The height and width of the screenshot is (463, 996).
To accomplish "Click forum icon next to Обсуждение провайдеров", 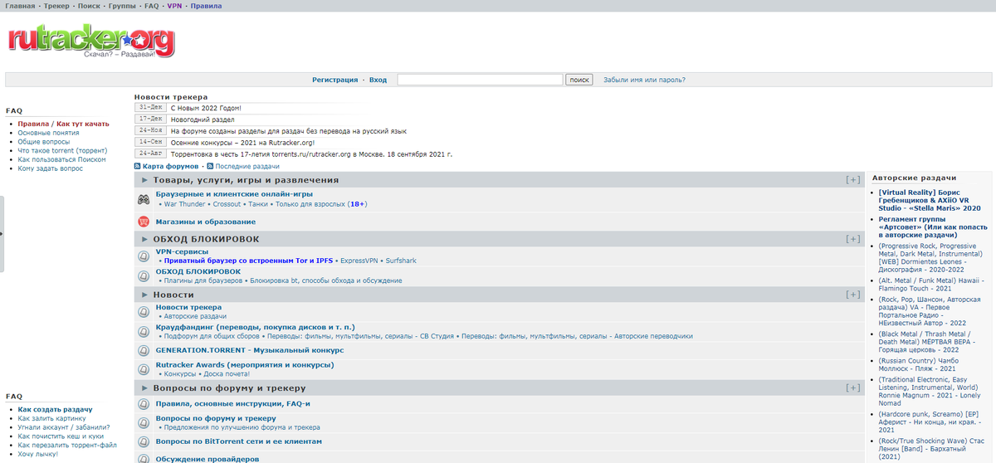I will (144, 458).
